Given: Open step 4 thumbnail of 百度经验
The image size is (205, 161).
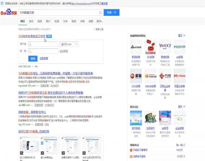Looking at the screenshot, I should [x=92, y=146].
